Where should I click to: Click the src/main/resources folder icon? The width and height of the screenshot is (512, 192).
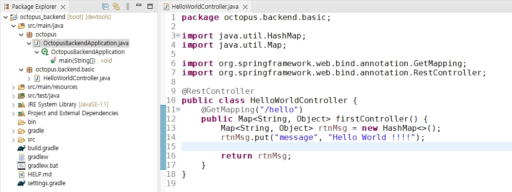pyautogui.click(x=21, y=87)
